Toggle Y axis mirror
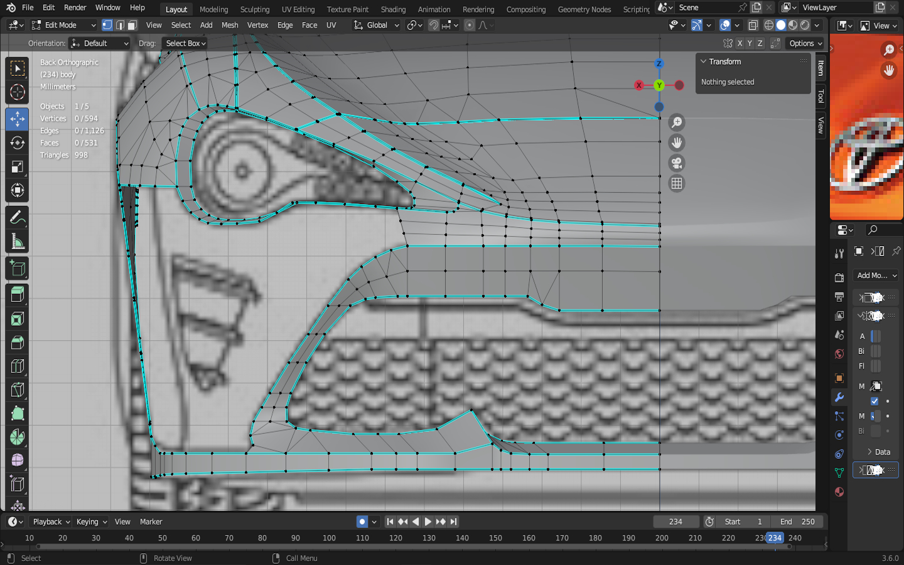 tap(750, 43)
